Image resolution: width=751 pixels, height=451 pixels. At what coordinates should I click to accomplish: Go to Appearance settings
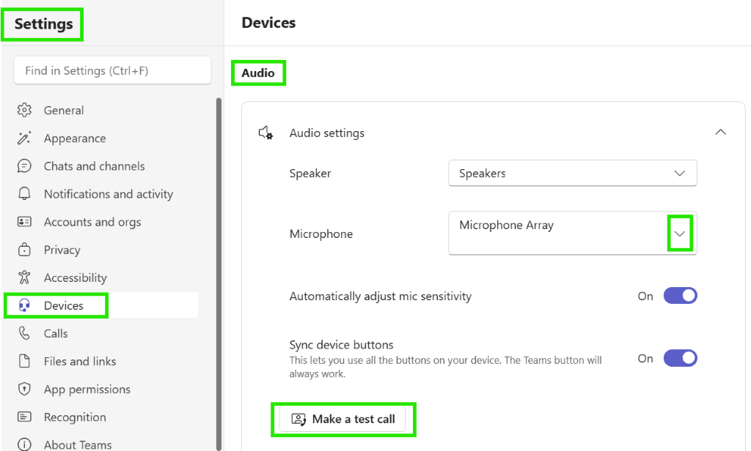click(75, 138)
